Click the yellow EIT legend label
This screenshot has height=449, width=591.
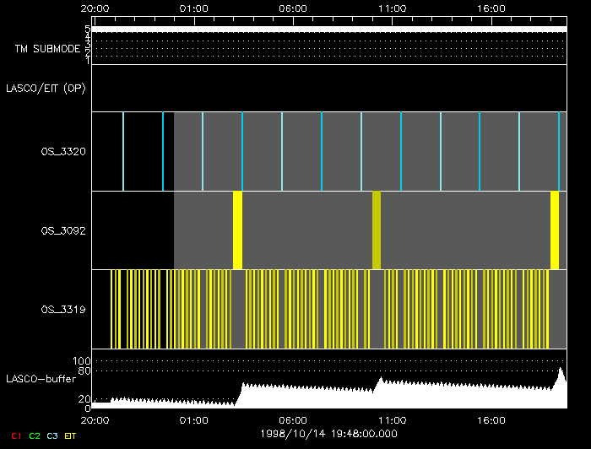click(70, 435)
